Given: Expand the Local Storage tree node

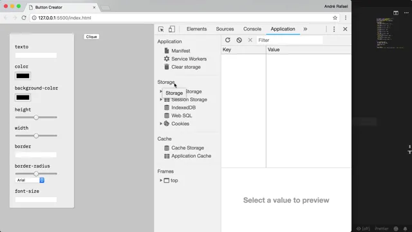Looking at the screenshot, I should point(161,92).
